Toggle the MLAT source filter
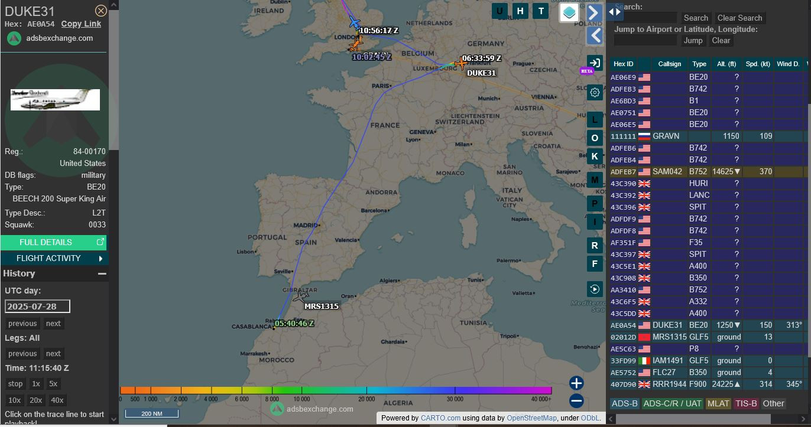Viewport: 811px width, 427px height. pyautogui.click(x=718, y=403)
